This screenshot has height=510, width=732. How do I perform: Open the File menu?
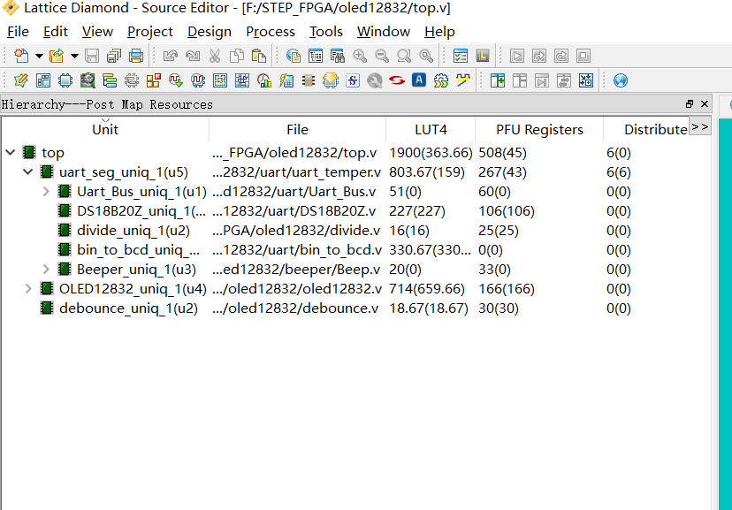click(19, 32)
